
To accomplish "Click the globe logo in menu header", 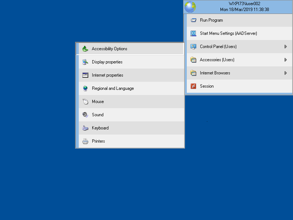I will (x=190, y=7).
